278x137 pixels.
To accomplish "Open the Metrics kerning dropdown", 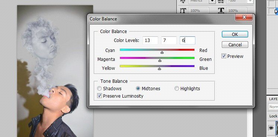I will click(212, 1).
